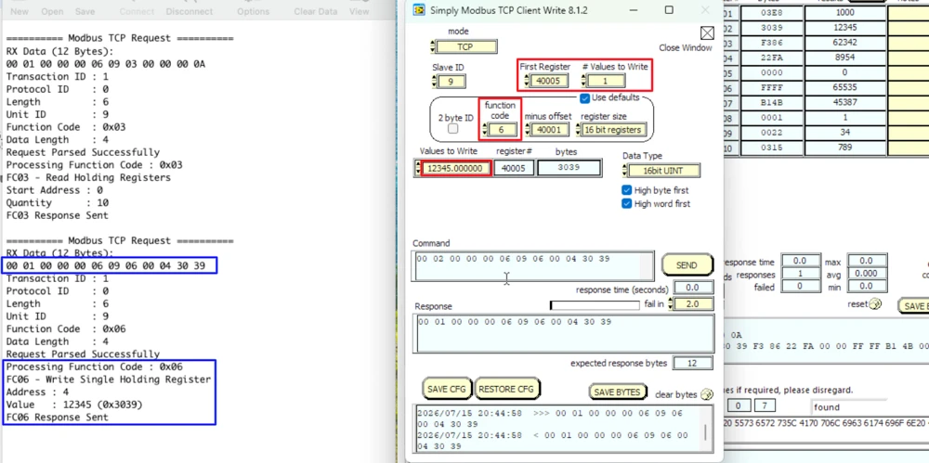Click Connect in the left window toolbar
Screen dimensions: 929x463
coord(137,11)
